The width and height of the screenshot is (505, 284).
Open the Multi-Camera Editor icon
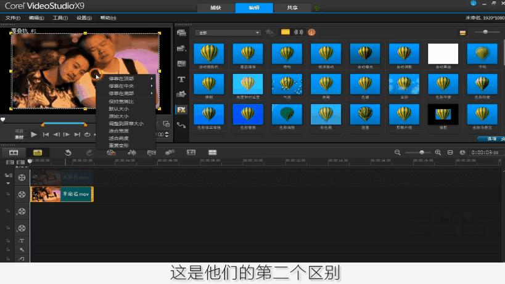coord(213,152)
